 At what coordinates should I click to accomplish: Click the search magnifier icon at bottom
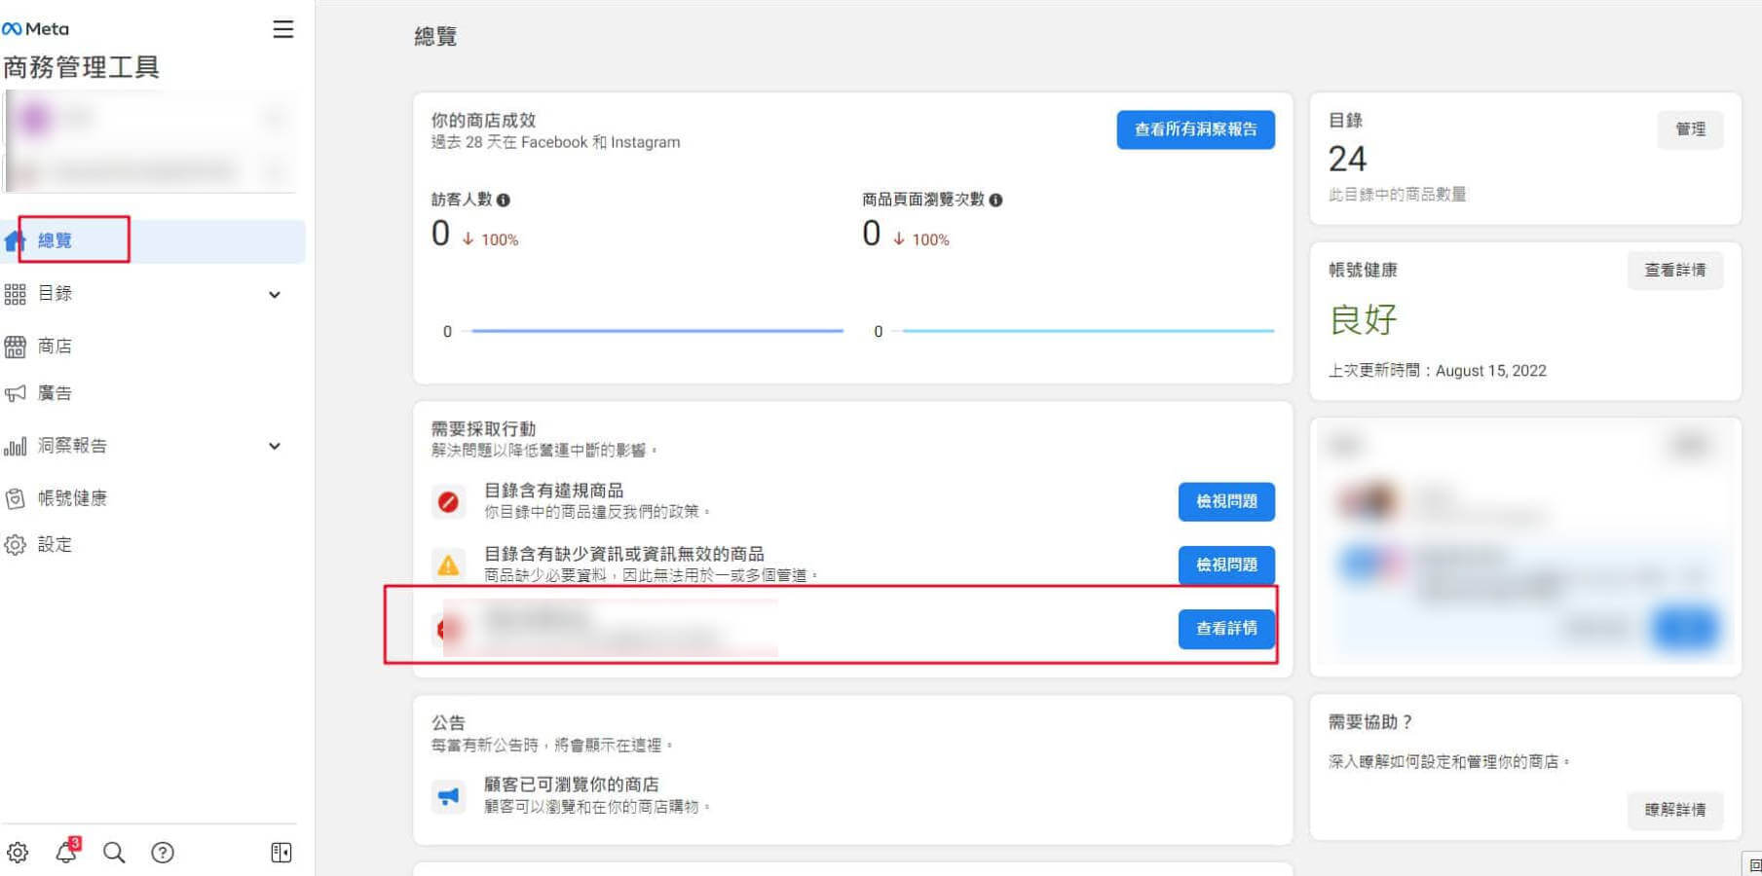pyautogui.click(x=114, y=853)
